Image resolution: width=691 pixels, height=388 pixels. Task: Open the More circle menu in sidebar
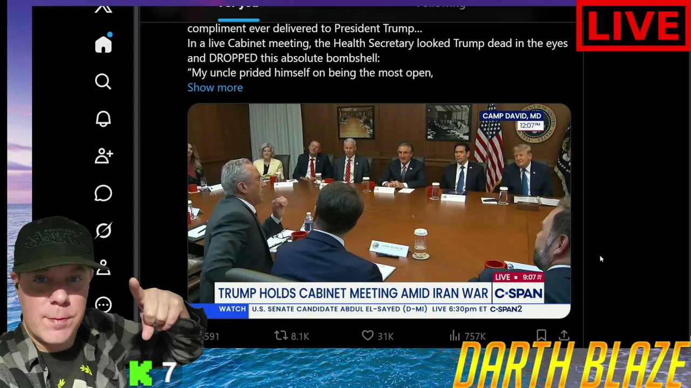point(103,305)
